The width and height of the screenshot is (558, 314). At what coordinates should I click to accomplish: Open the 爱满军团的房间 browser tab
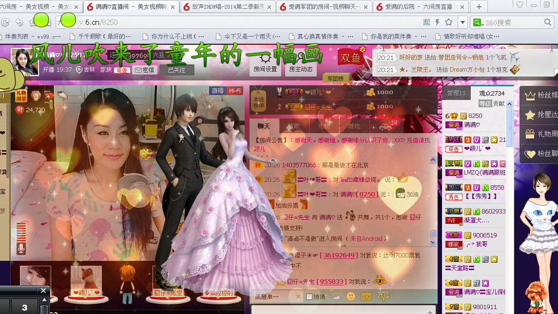324,7
